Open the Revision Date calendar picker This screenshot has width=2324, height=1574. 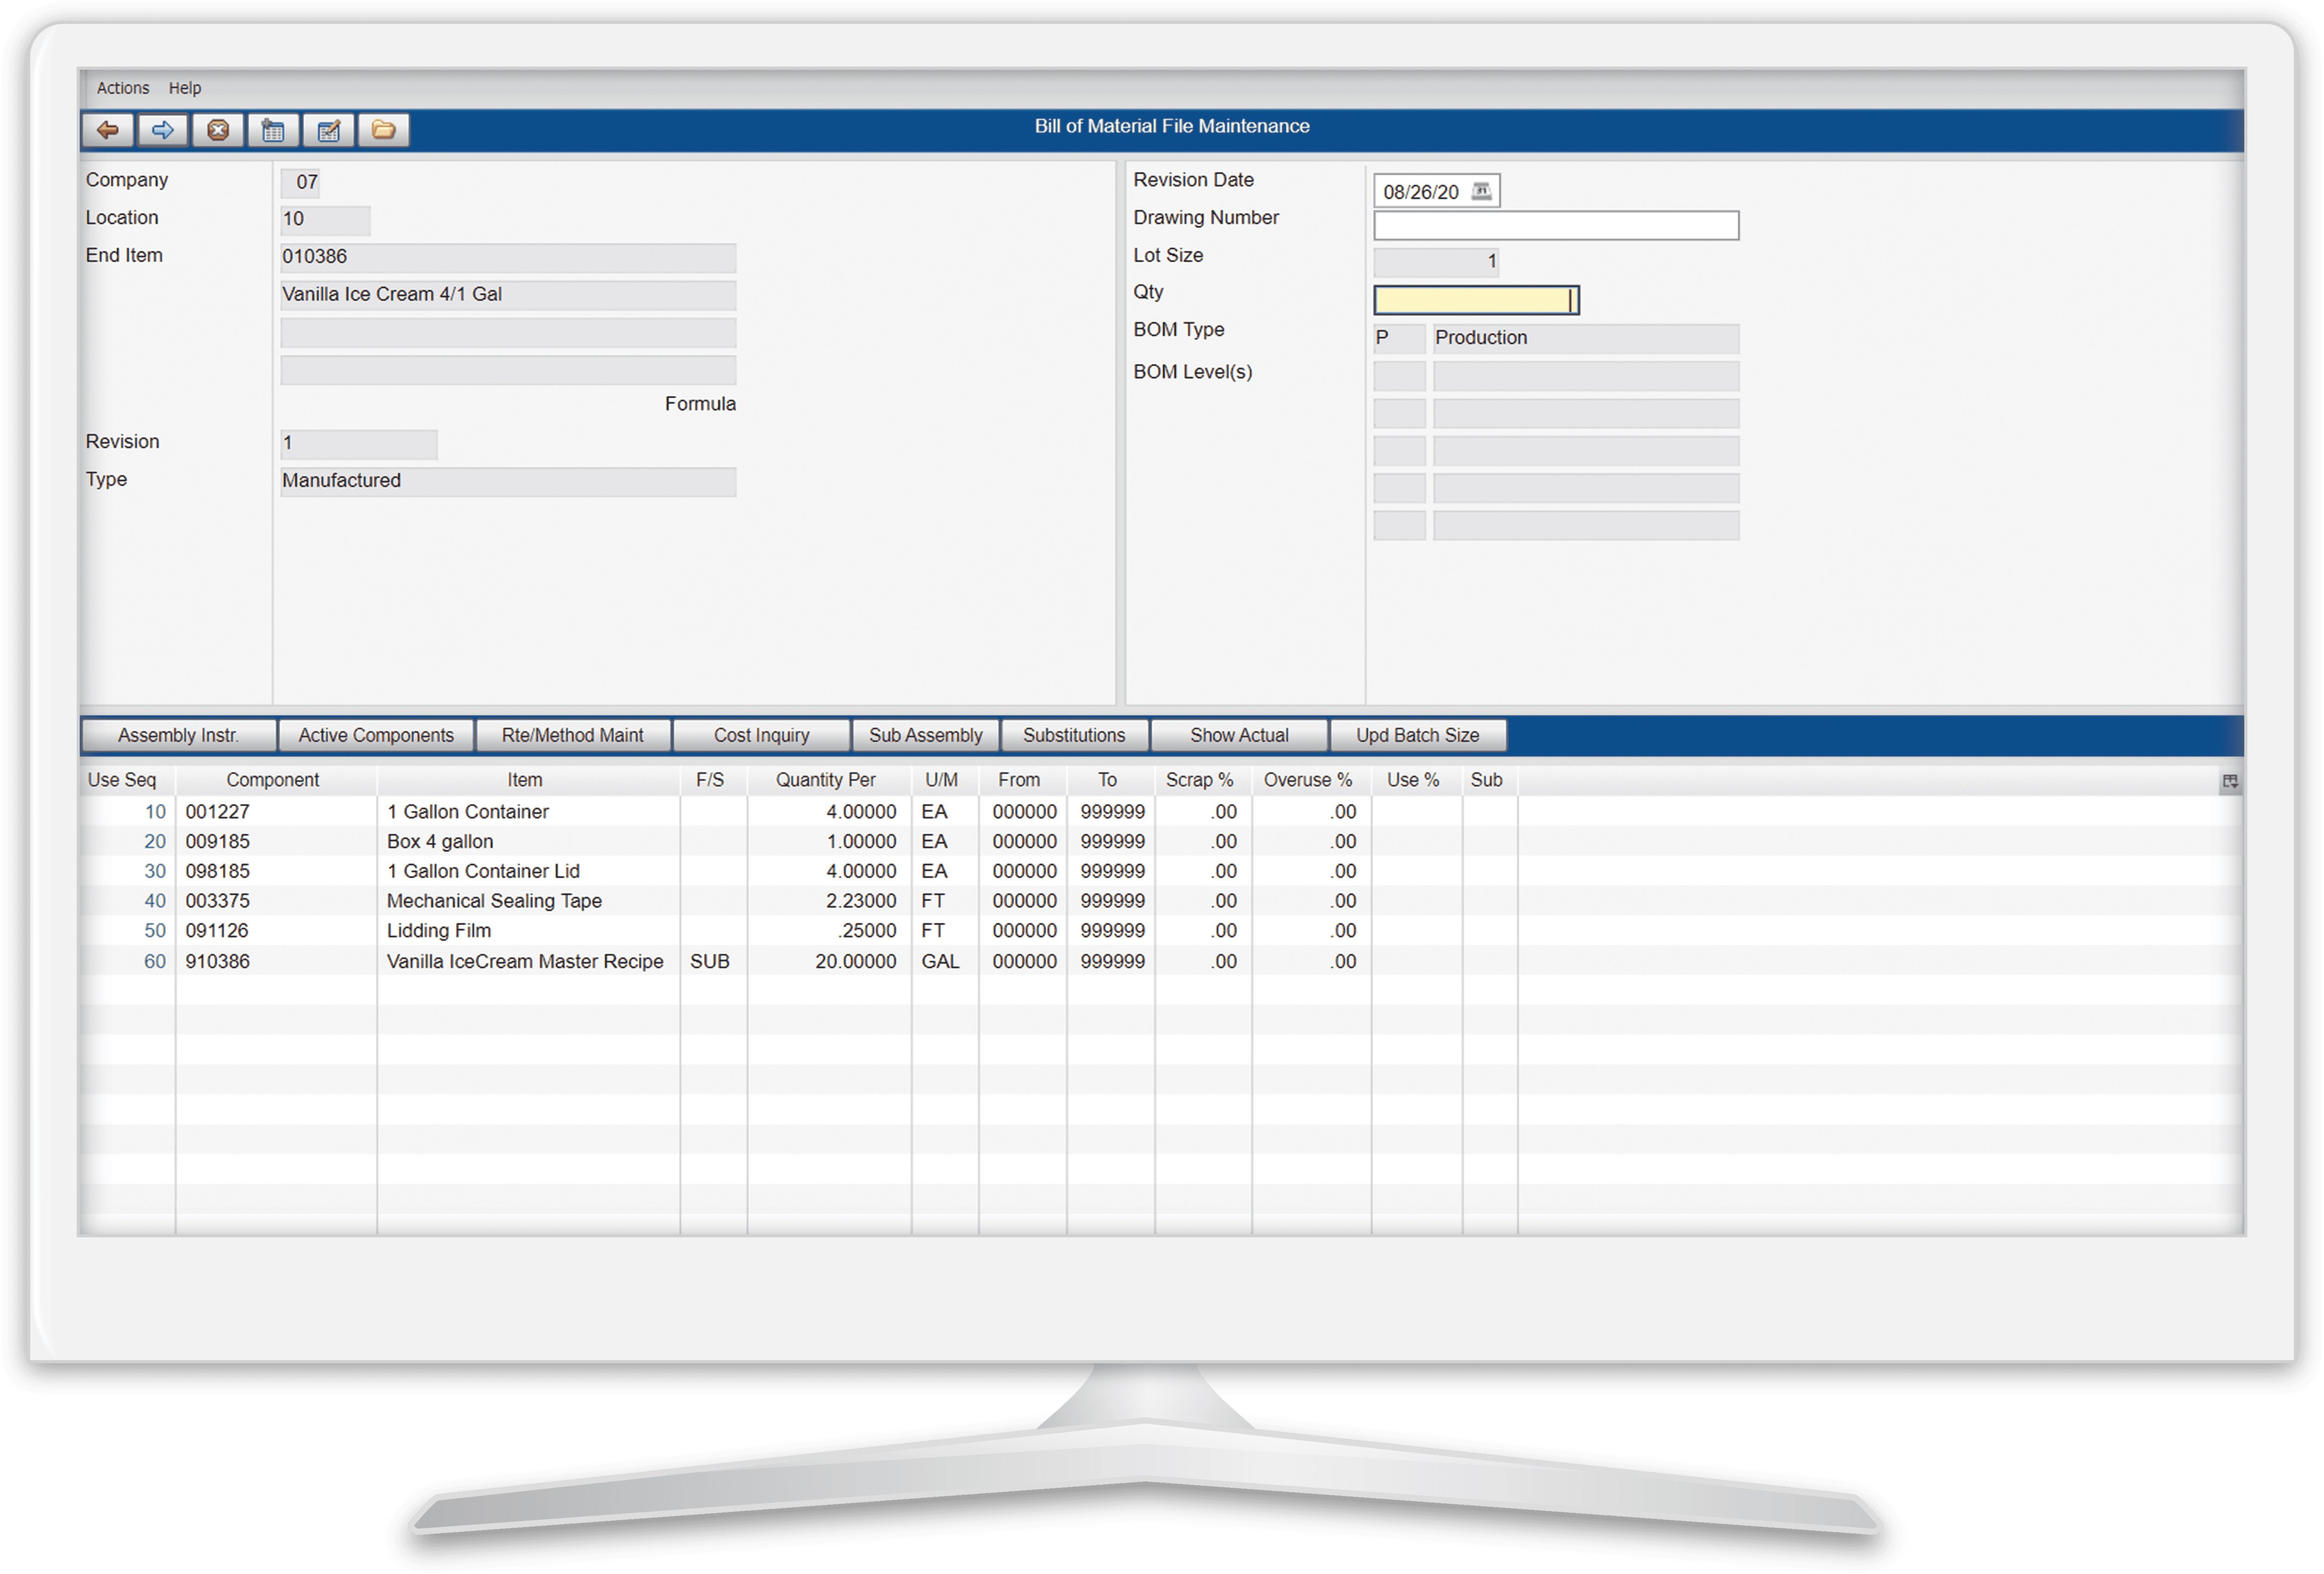(x=1482, y=191)
